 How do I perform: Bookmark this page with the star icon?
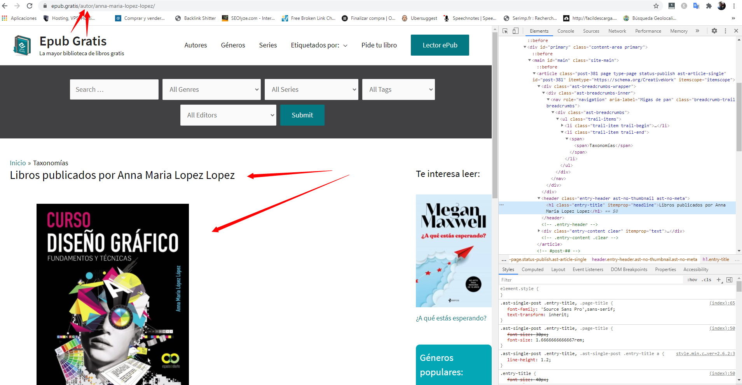click(x=656, y=6)
